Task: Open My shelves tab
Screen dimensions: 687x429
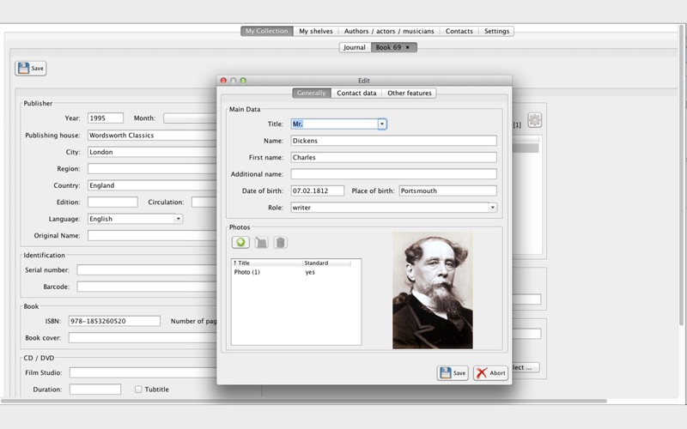Action: (x=316, y=31)
